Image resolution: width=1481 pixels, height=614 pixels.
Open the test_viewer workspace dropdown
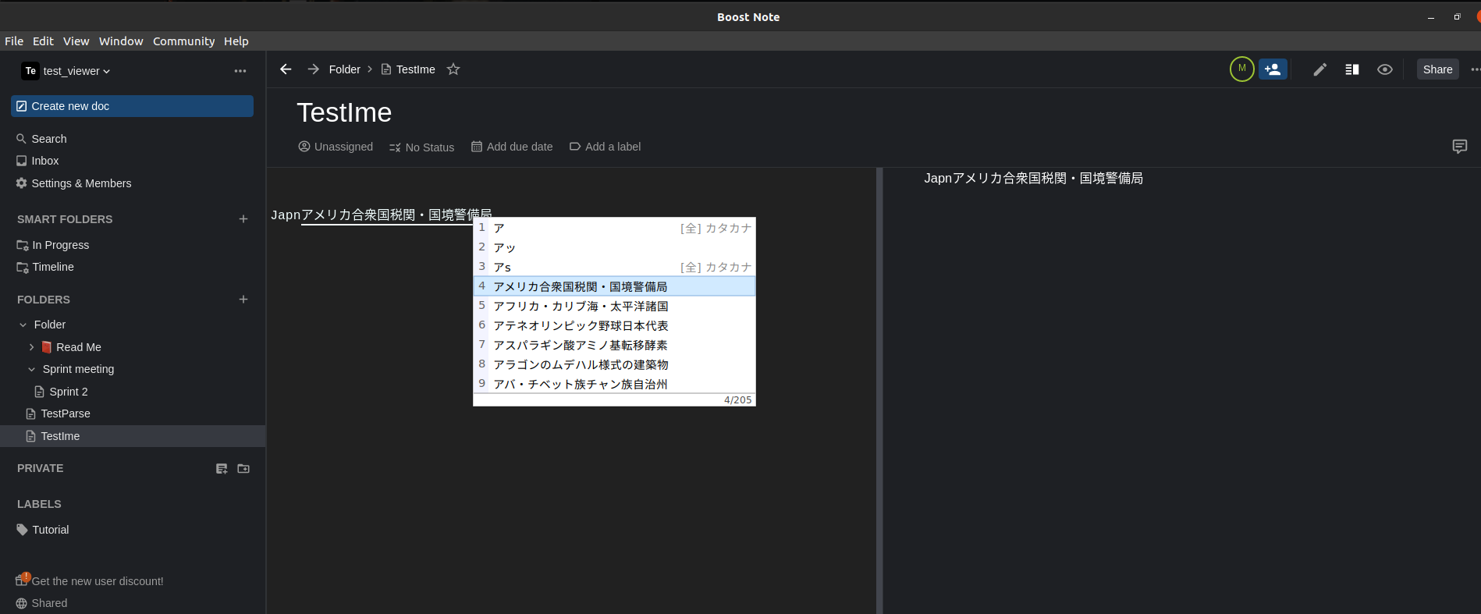point(66,71)
